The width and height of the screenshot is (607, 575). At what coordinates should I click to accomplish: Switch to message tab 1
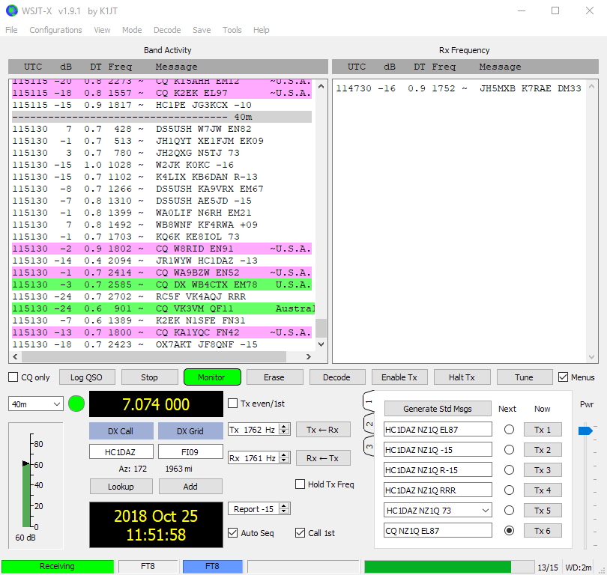point(368,402)
